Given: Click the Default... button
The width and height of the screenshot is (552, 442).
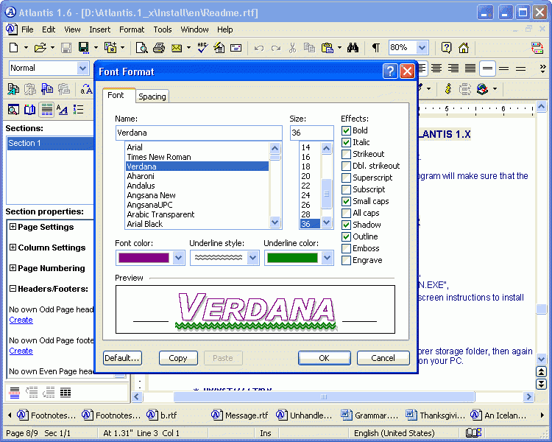Looking at the screenshot, I should [122, 358].
